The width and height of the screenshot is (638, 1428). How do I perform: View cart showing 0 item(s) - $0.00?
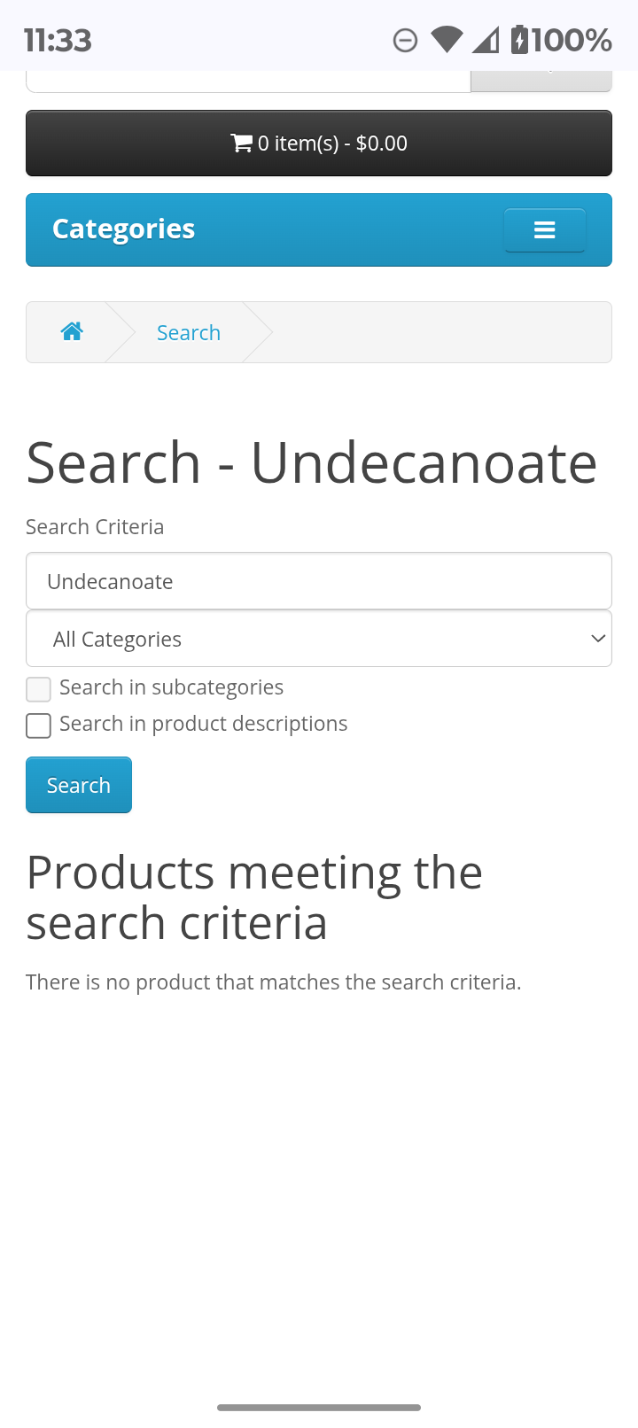[319, 144]
